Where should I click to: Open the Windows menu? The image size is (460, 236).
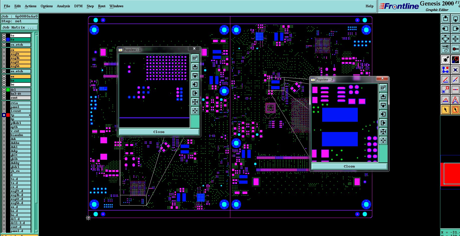pos(117,6)
